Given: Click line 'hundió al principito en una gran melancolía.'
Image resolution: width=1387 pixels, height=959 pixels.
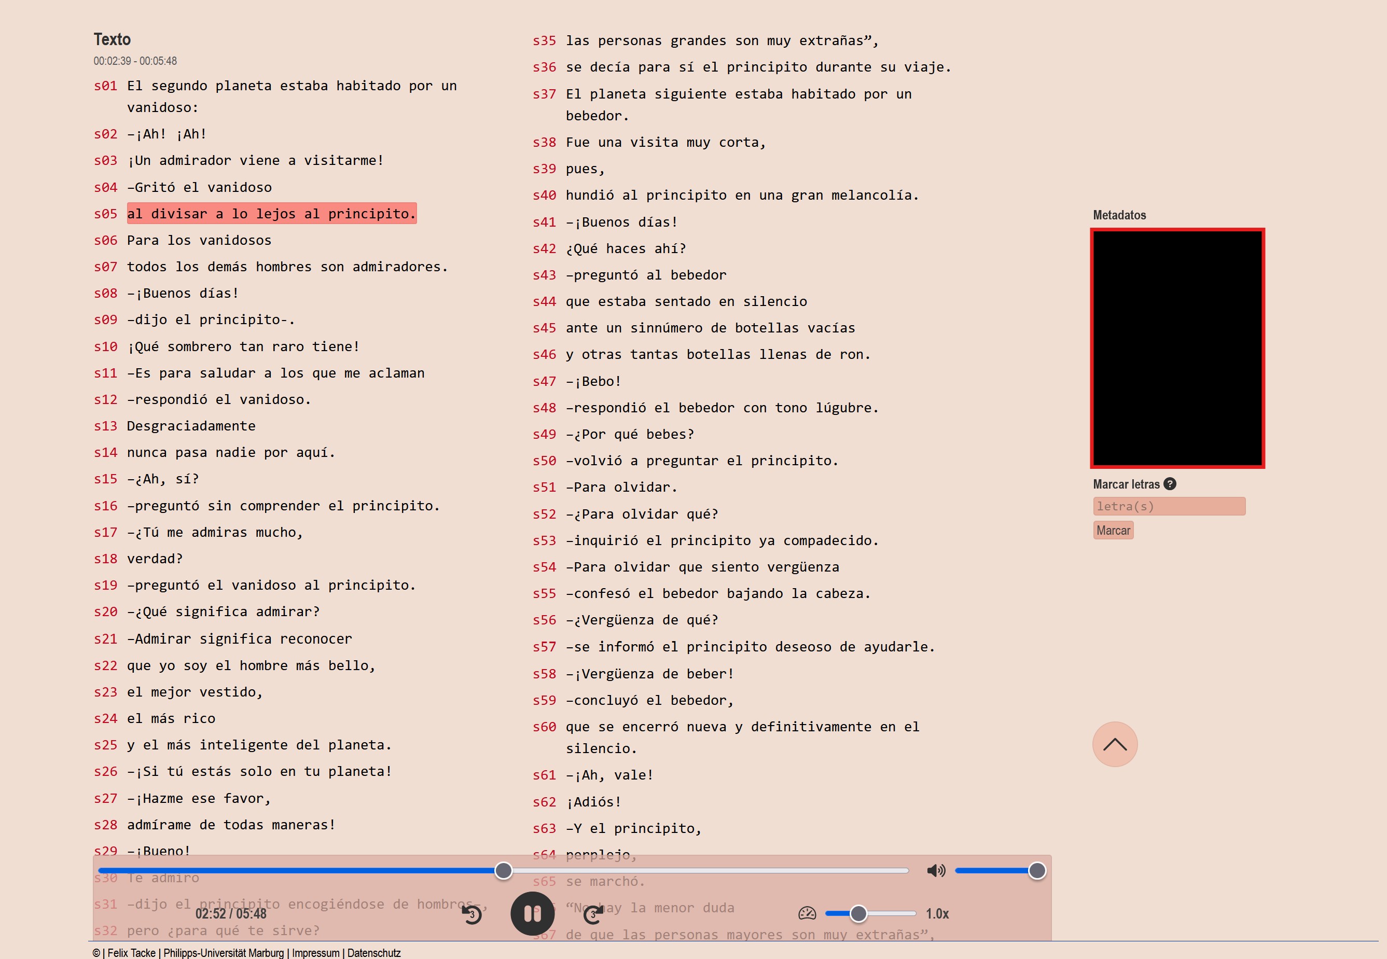Looking at the screenshot, I should point(742,194).
